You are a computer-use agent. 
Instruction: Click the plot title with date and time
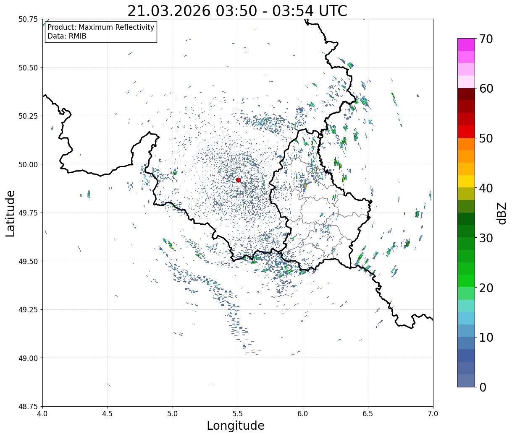237,11
